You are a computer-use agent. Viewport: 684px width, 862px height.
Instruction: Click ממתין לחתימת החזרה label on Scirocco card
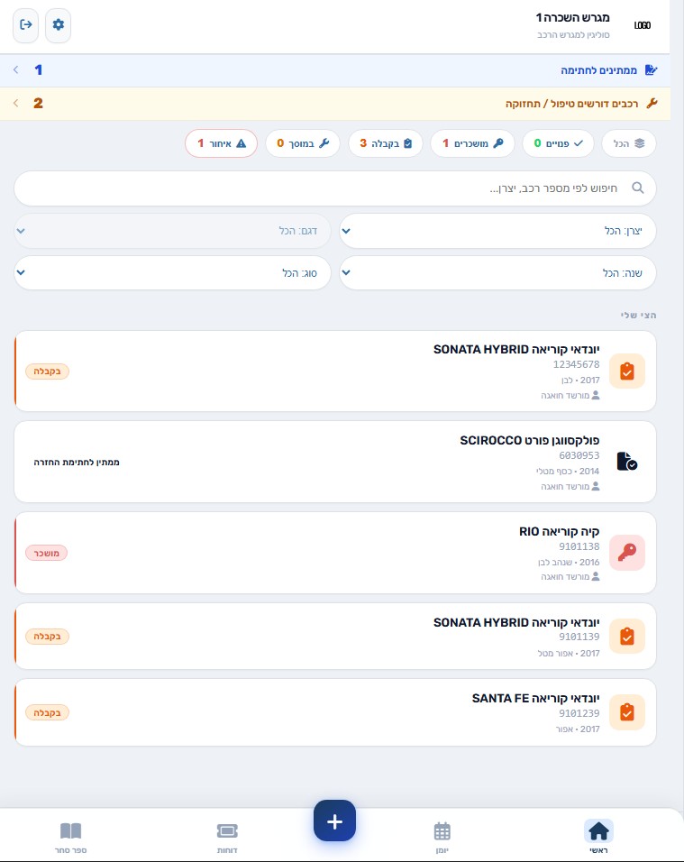coord(77,463)
